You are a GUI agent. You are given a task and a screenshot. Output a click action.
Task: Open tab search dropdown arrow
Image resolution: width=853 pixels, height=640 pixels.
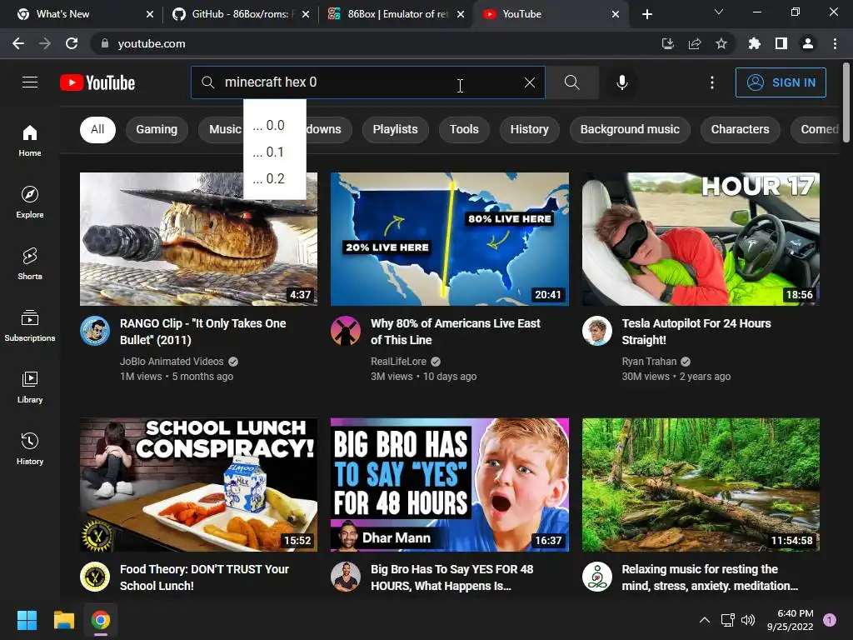click(x=719, y=12)
